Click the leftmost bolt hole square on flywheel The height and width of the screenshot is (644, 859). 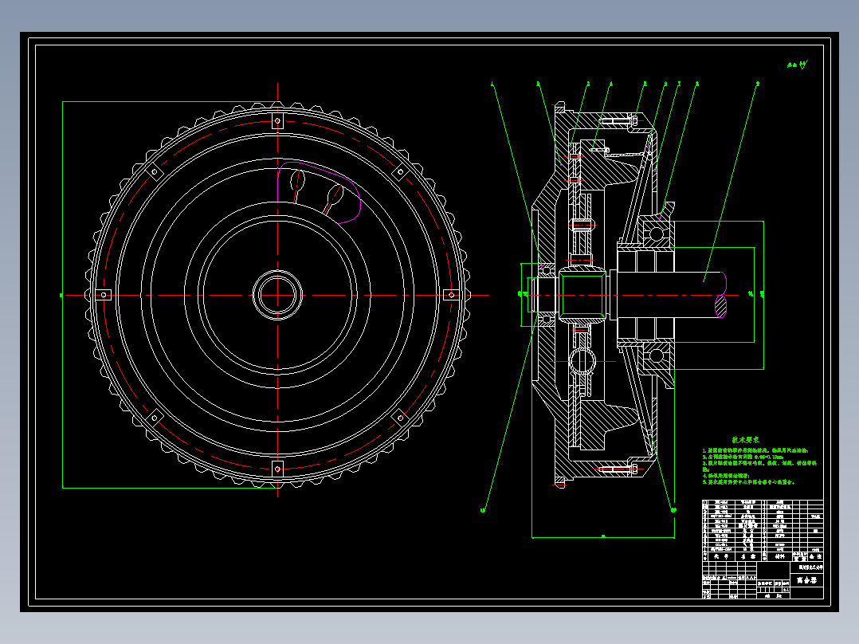(x=103, y=295)
